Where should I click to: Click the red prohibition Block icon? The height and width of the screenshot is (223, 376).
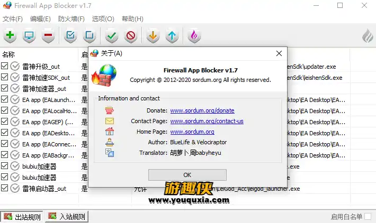pos(131,35)
